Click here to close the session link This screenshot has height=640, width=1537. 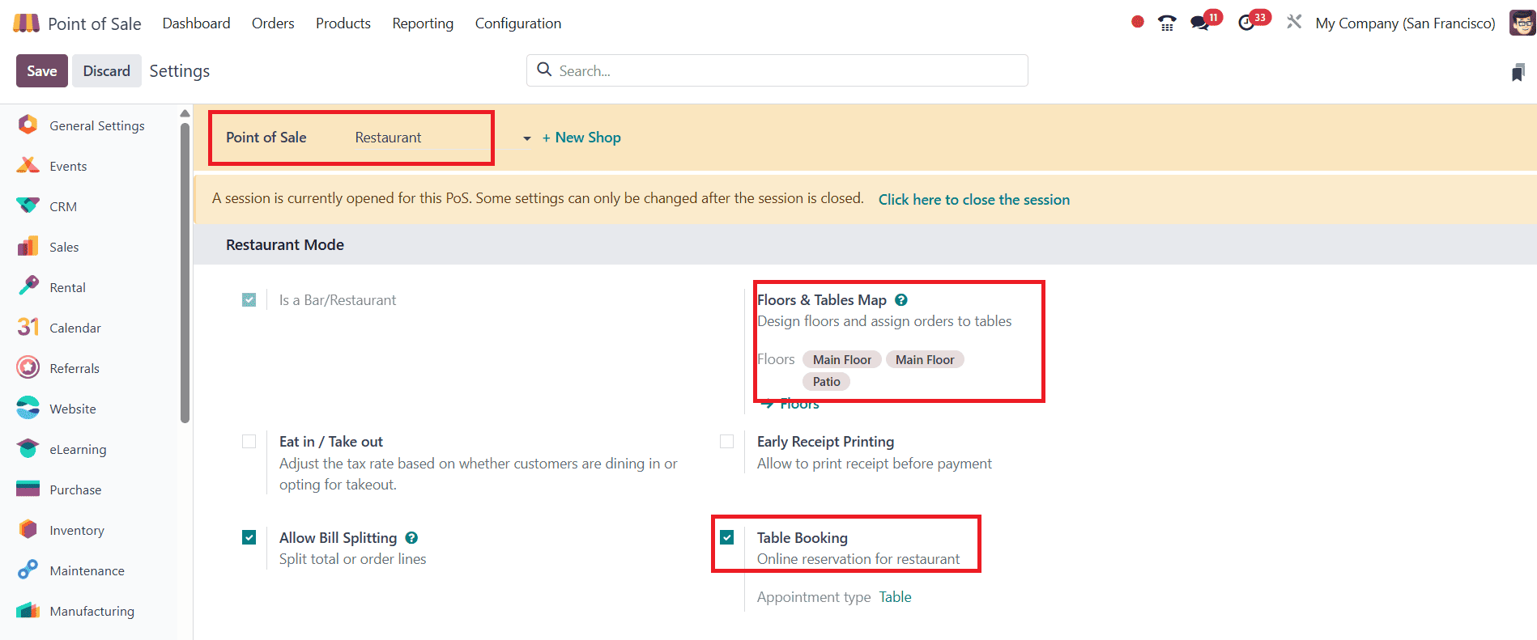pyautogui.click(x=974, y=200)
